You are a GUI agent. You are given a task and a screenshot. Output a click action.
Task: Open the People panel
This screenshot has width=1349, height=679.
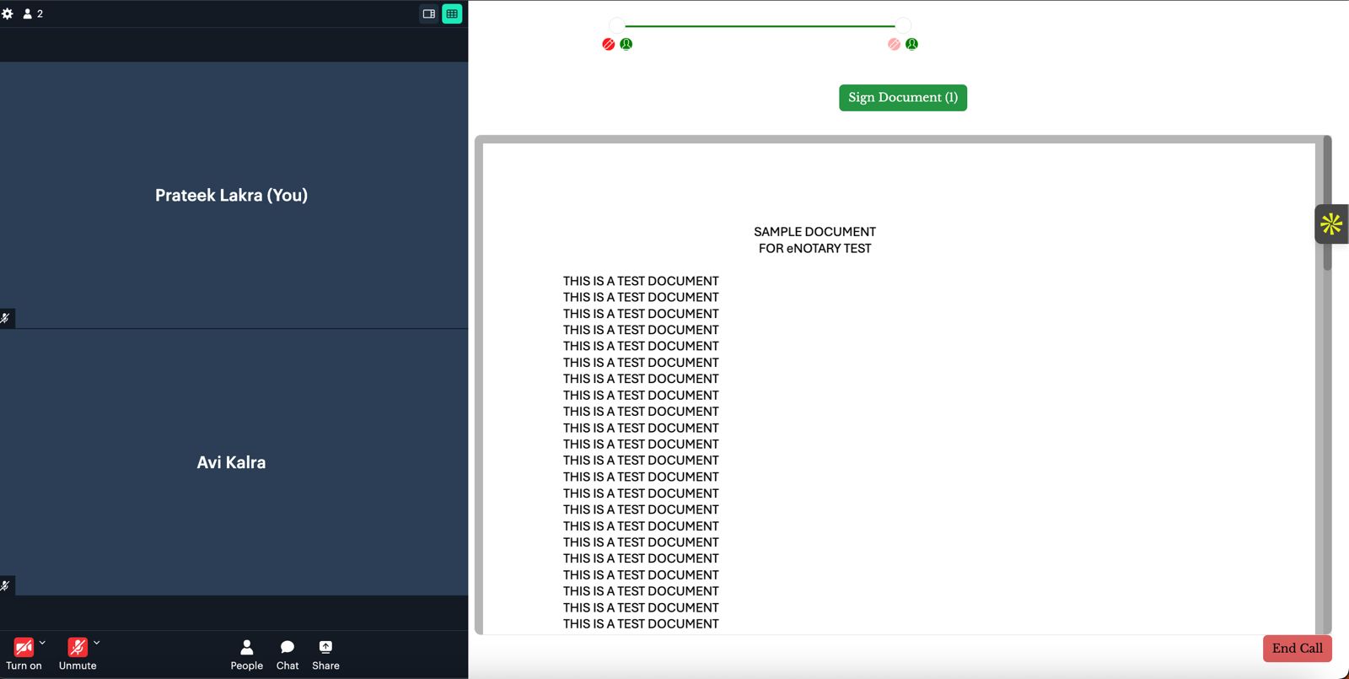pos(246,654)
